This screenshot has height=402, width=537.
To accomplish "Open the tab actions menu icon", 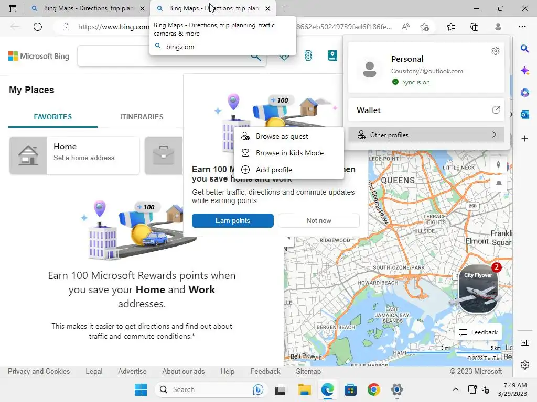I will click(x=13, y=8).
